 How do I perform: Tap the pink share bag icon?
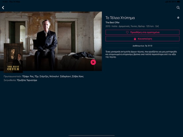135,39
